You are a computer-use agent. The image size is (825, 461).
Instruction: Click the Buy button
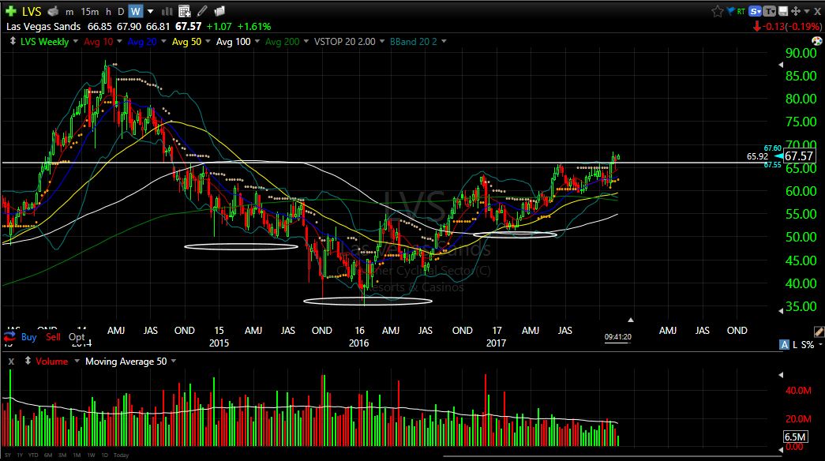[29, 337]
